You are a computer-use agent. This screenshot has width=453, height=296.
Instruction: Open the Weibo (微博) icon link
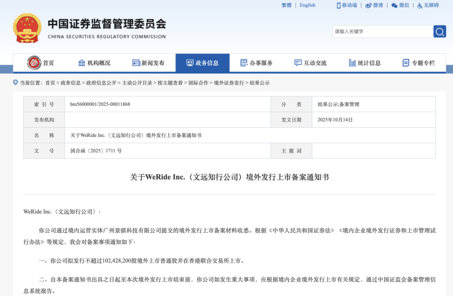coord(368,5)
